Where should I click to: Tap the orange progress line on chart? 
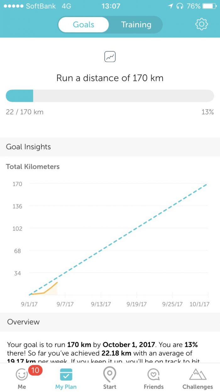point(50,288)
